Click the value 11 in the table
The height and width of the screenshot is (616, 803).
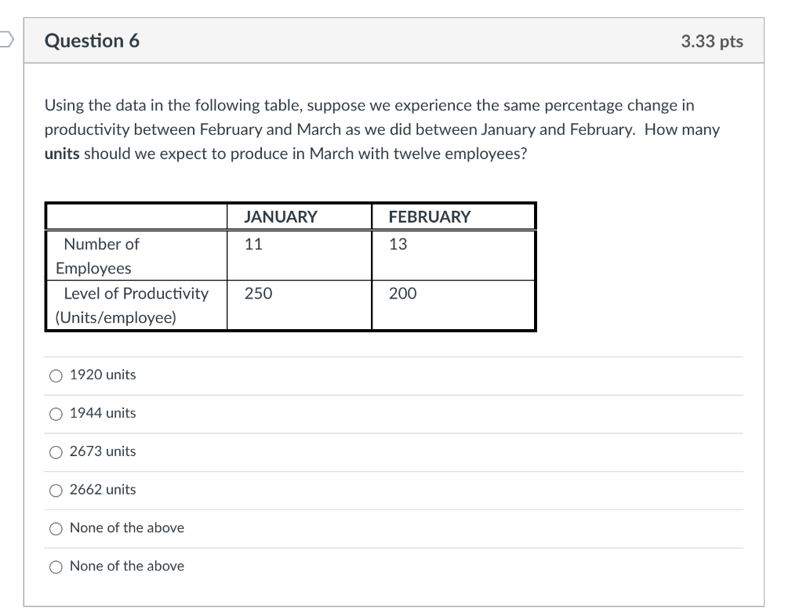pyautogui.click(x=251, y=244)
